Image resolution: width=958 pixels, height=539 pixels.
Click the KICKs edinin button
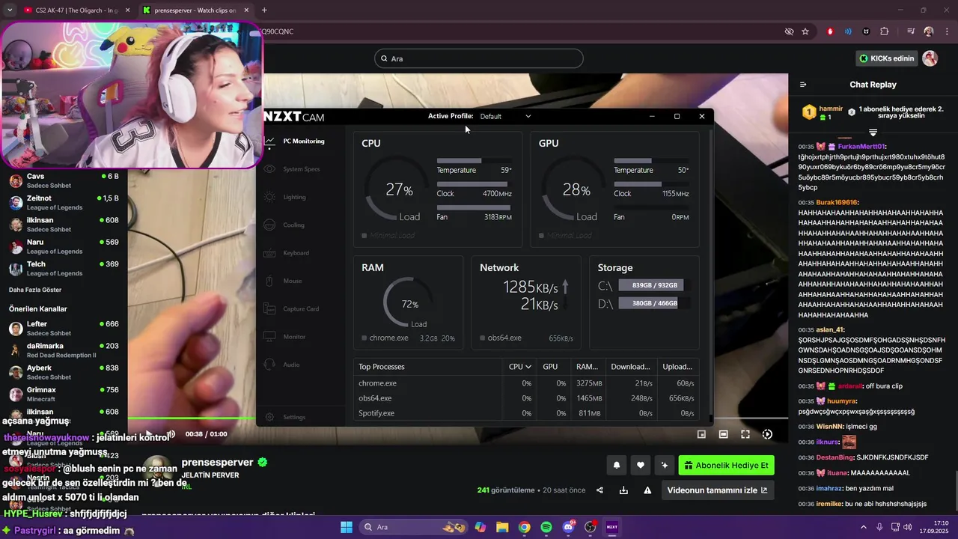click(x=886, y=58)
